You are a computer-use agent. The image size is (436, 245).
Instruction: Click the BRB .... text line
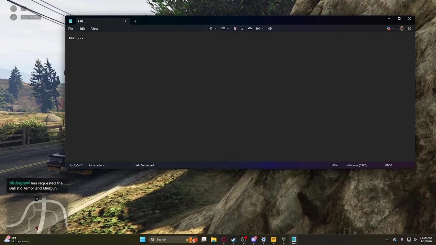point(76,38)
